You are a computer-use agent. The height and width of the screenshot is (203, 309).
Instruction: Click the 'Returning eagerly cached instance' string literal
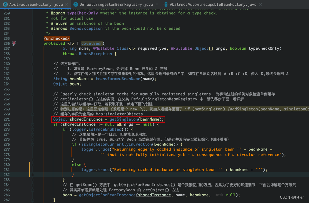point(177,149)
